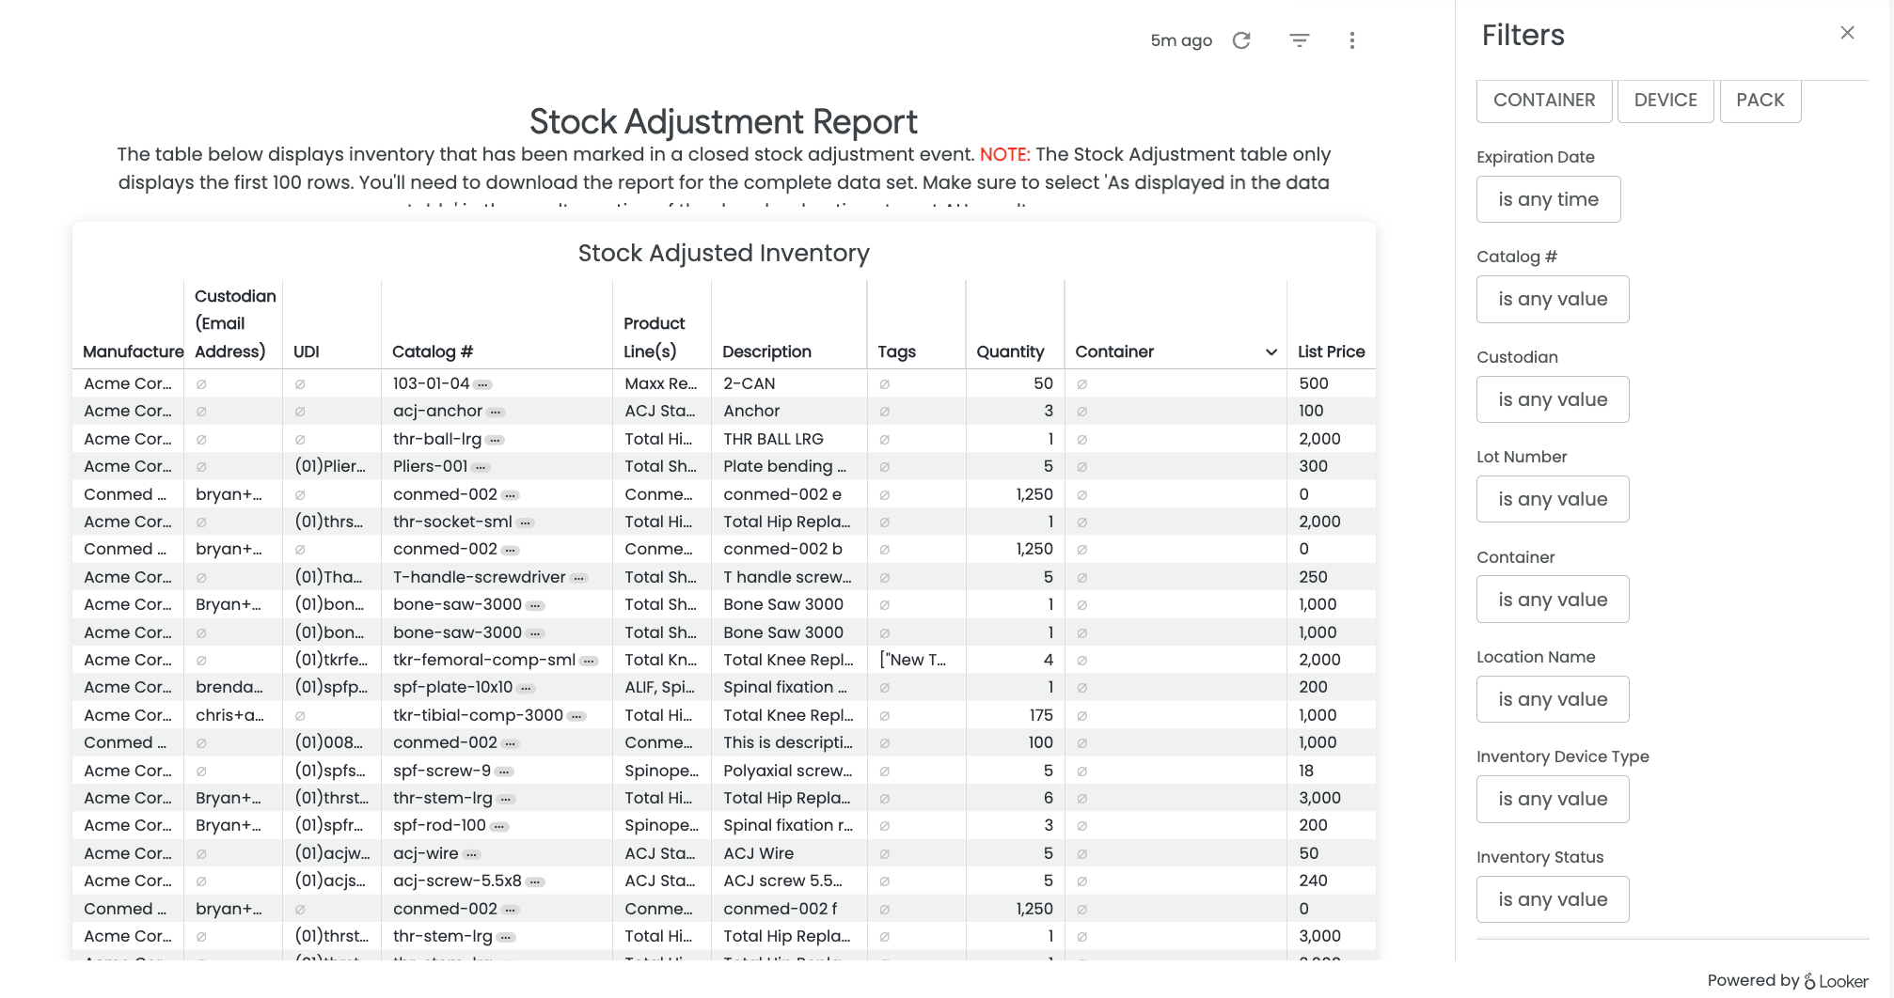Screen dimensions: 1894x998
Task: Select the DEVICE filter button
Action: tap(1665, 101)
